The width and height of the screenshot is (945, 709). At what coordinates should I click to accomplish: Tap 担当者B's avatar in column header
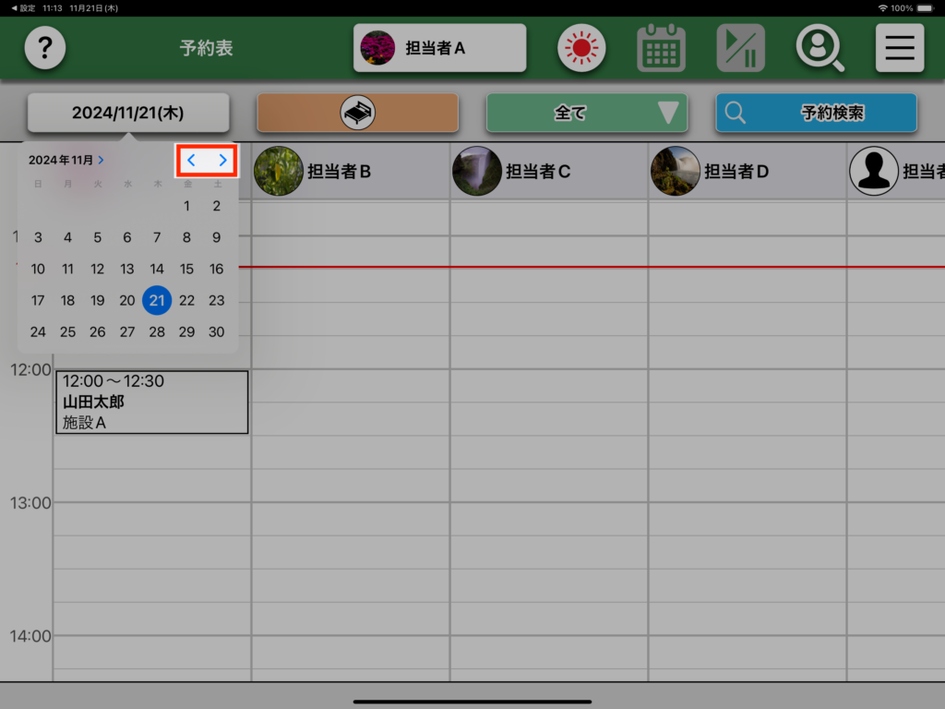[x=279, y=171]
